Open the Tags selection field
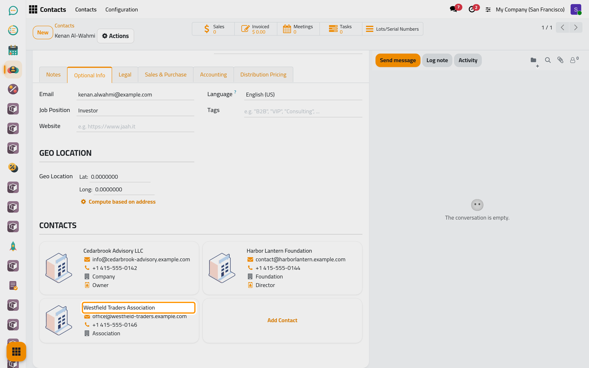The image size is (589, 368). coord(303,111)
